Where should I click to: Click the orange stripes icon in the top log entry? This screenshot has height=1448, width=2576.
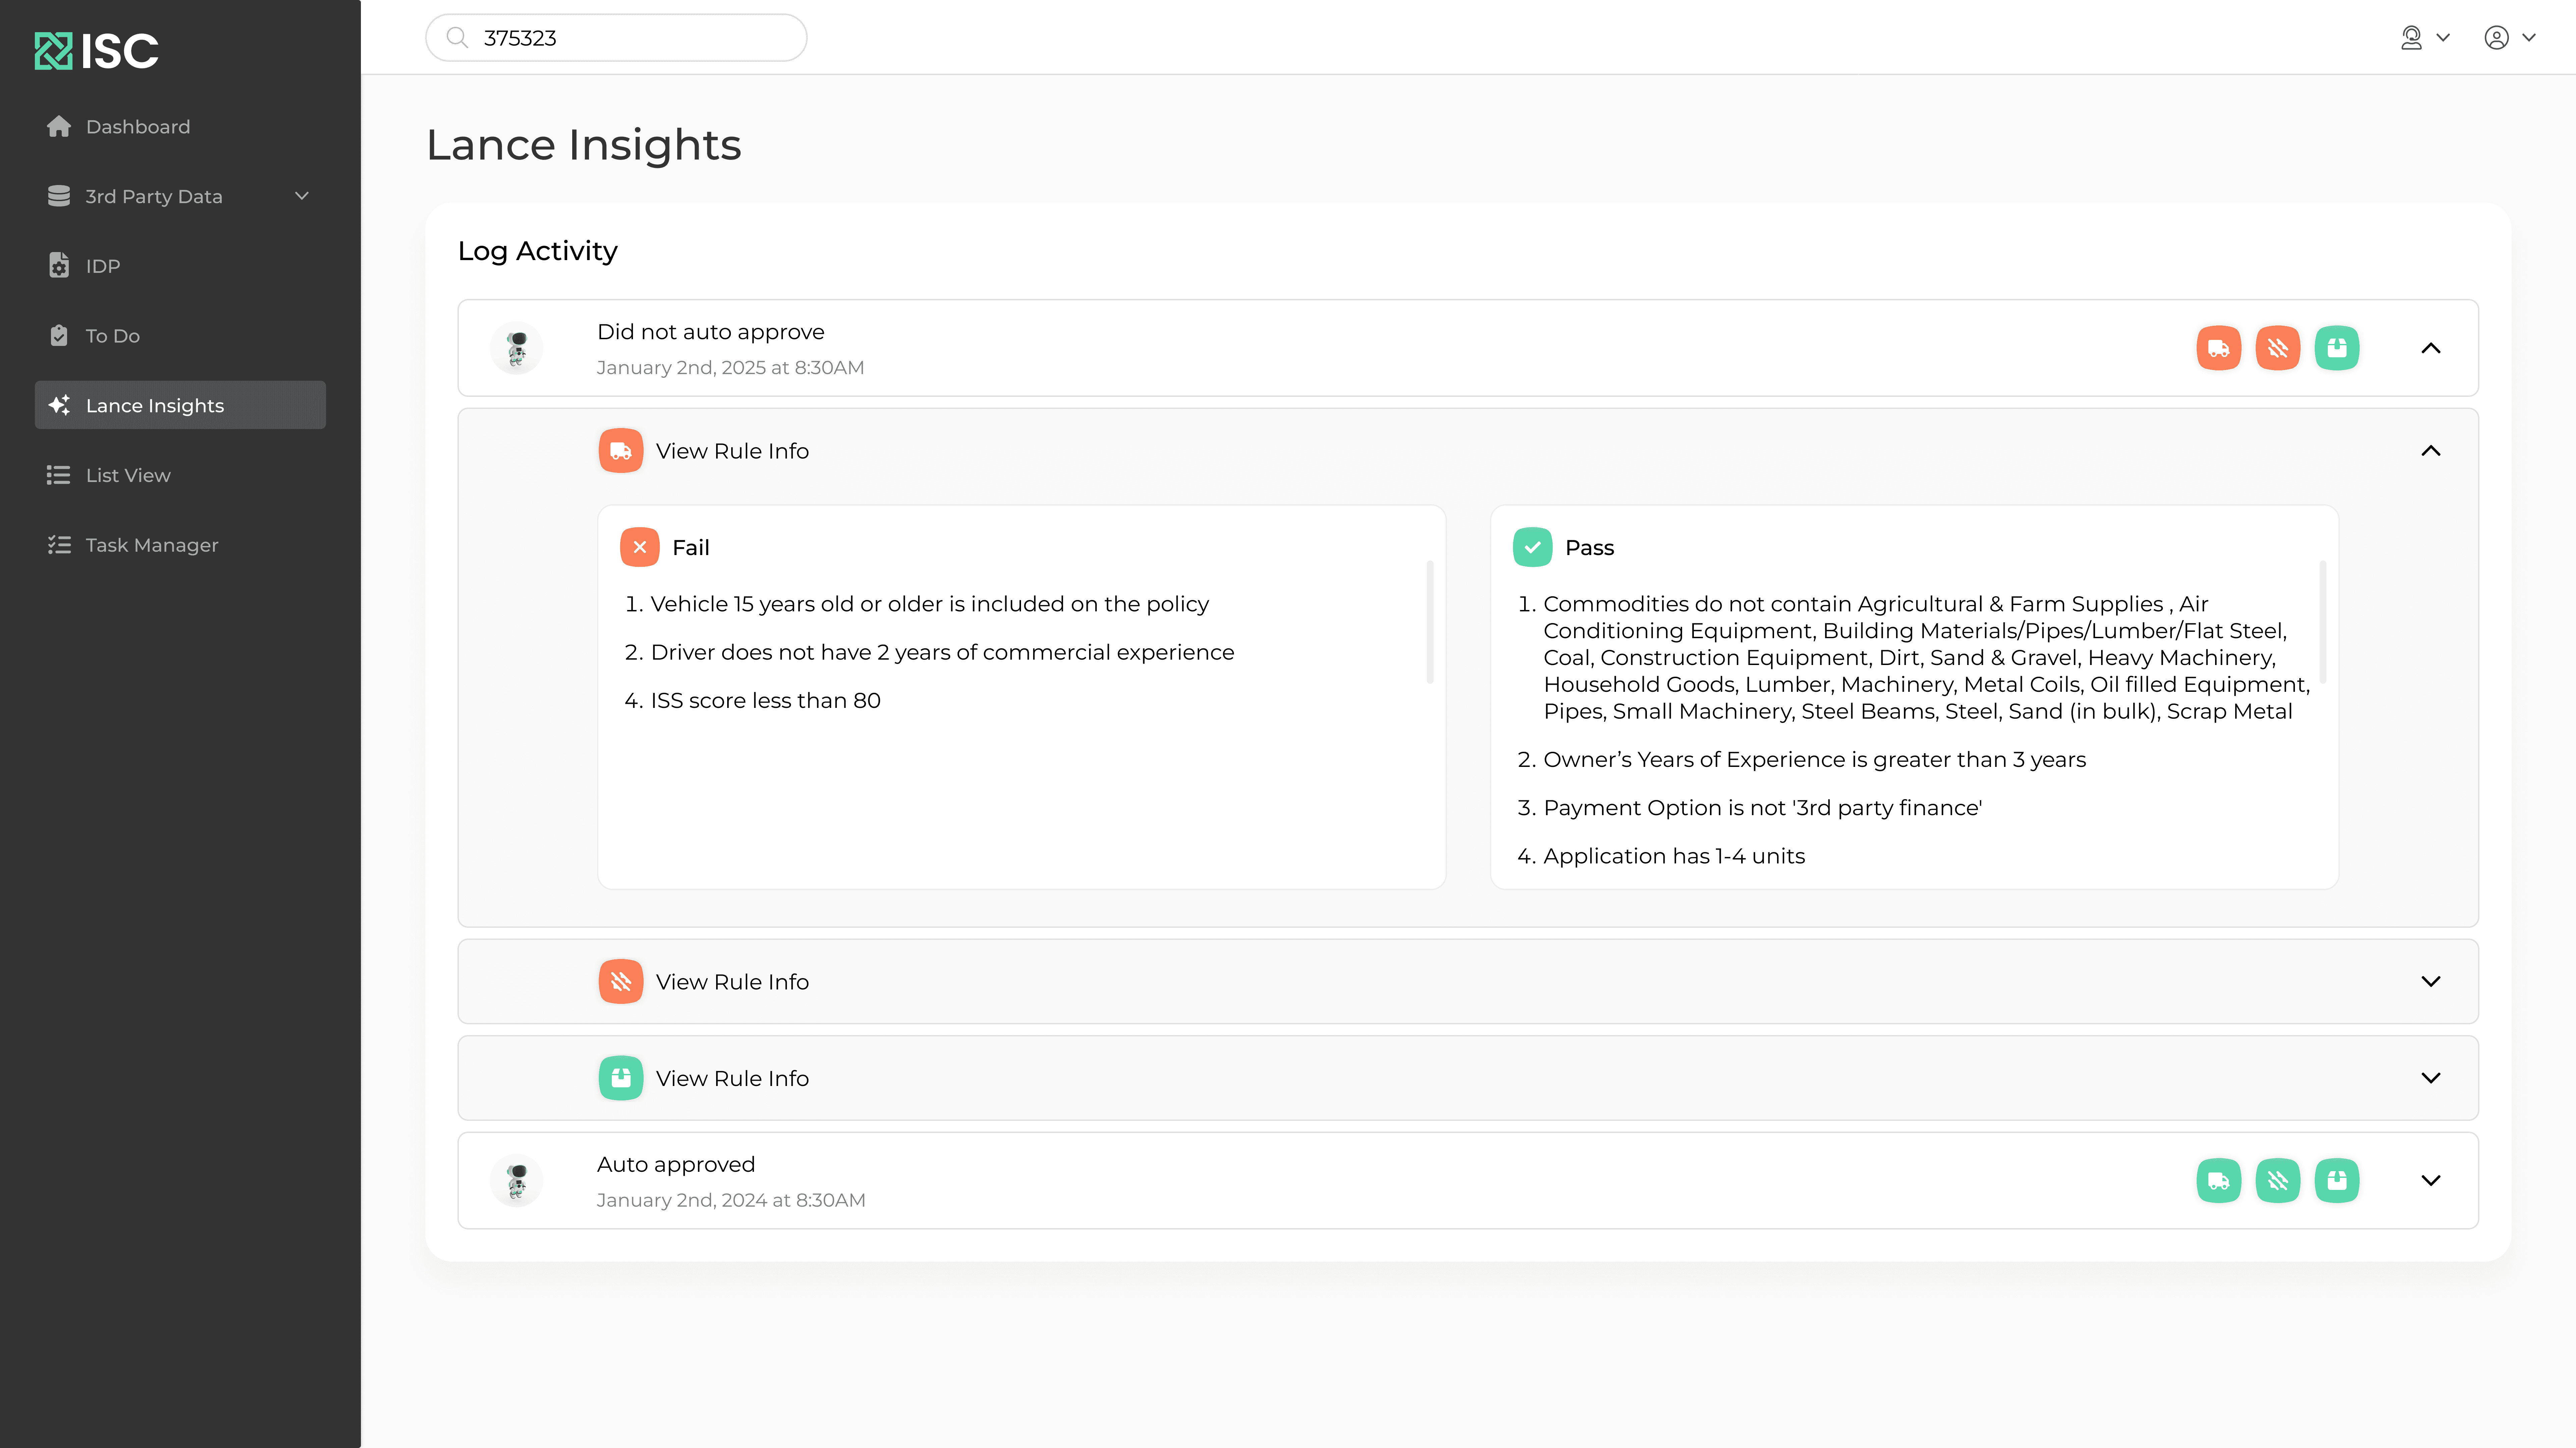point(2277,348)
